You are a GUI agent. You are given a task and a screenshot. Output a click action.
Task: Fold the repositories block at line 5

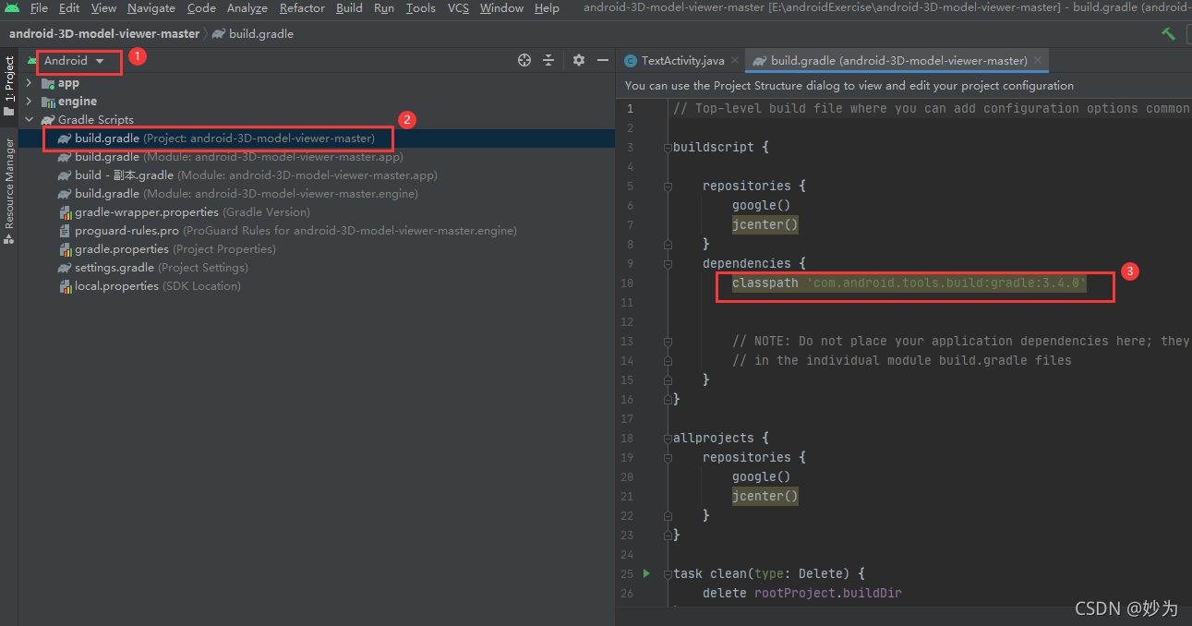[x=668, y=187]
